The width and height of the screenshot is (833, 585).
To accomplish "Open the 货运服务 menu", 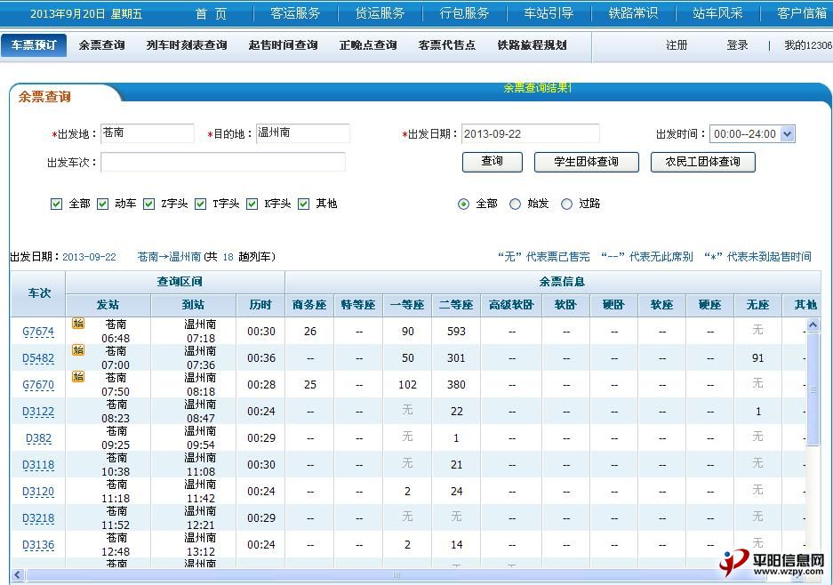I will (380, 13).
